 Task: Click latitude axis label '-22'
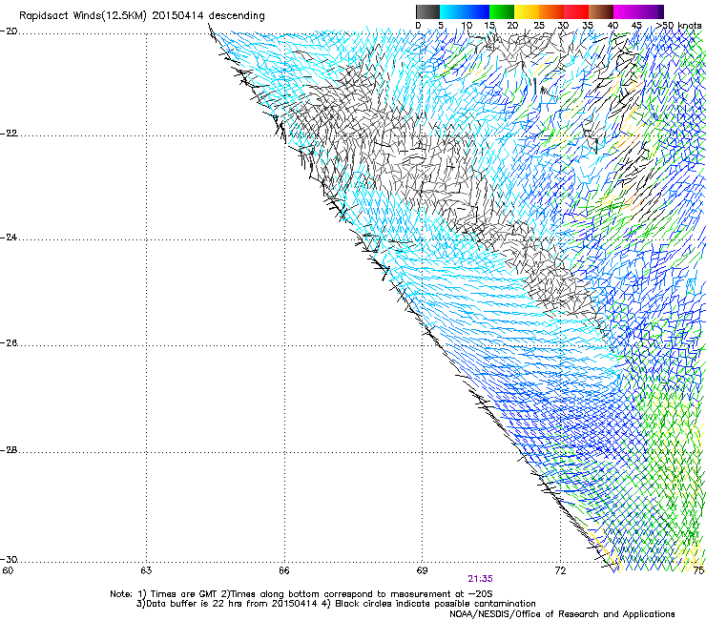pyautogui.click(x=9, y=134)
